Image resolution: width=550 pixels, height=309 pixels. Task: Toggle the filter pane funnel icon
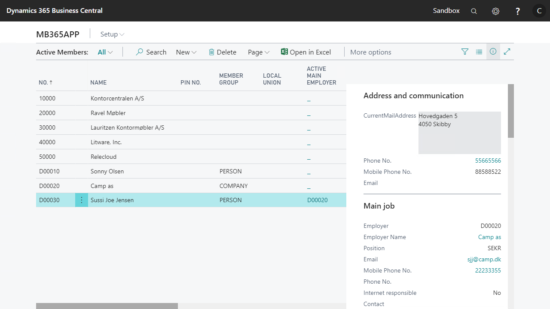click(x=464, y=51)
